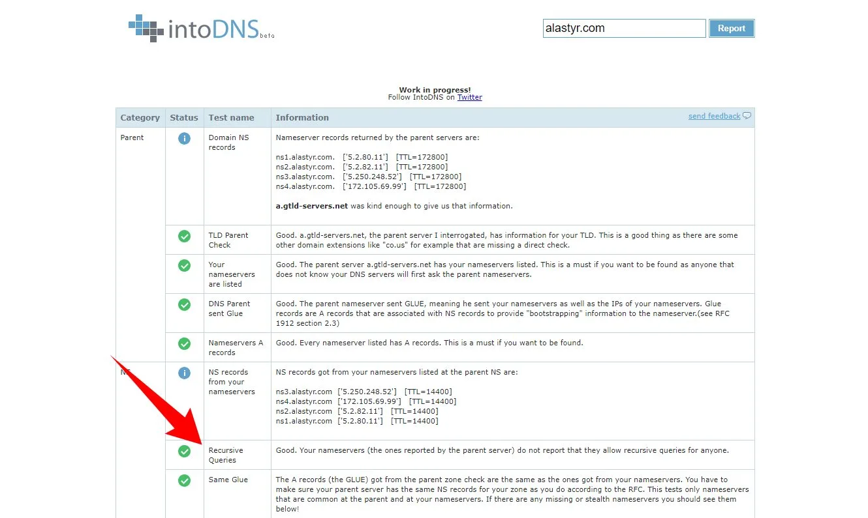Click green check next to Same Glue

(184, 480)
